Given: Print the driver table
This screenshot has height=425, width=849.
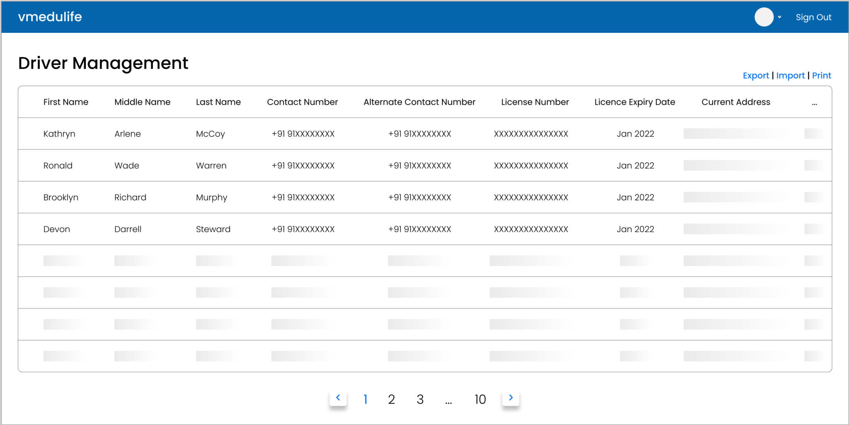Looking at the screenshot, I should tap(821, 75).
